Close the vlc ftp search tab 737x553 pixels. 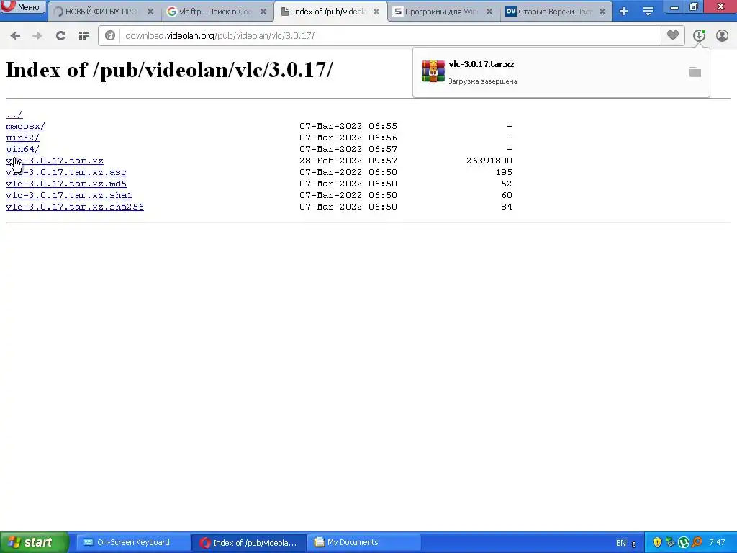(x=263, y=12)
